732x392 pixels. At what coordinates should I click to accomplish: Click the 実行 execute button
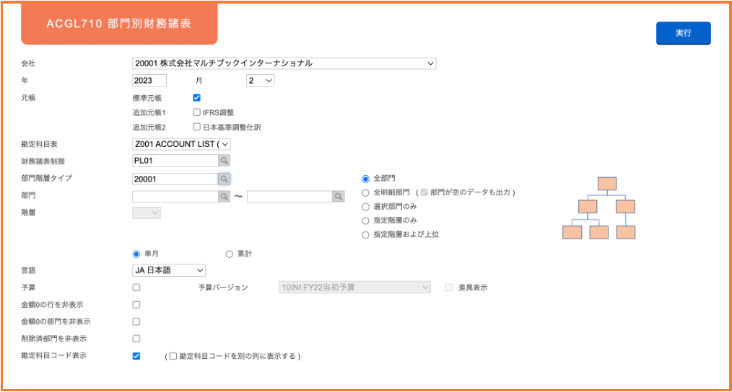684,33
